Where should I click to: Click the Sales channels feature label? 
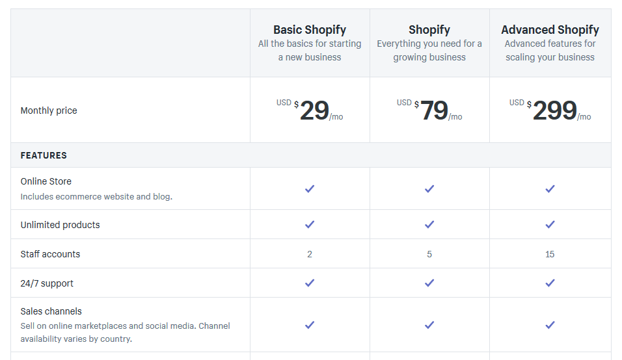(51, 311)
